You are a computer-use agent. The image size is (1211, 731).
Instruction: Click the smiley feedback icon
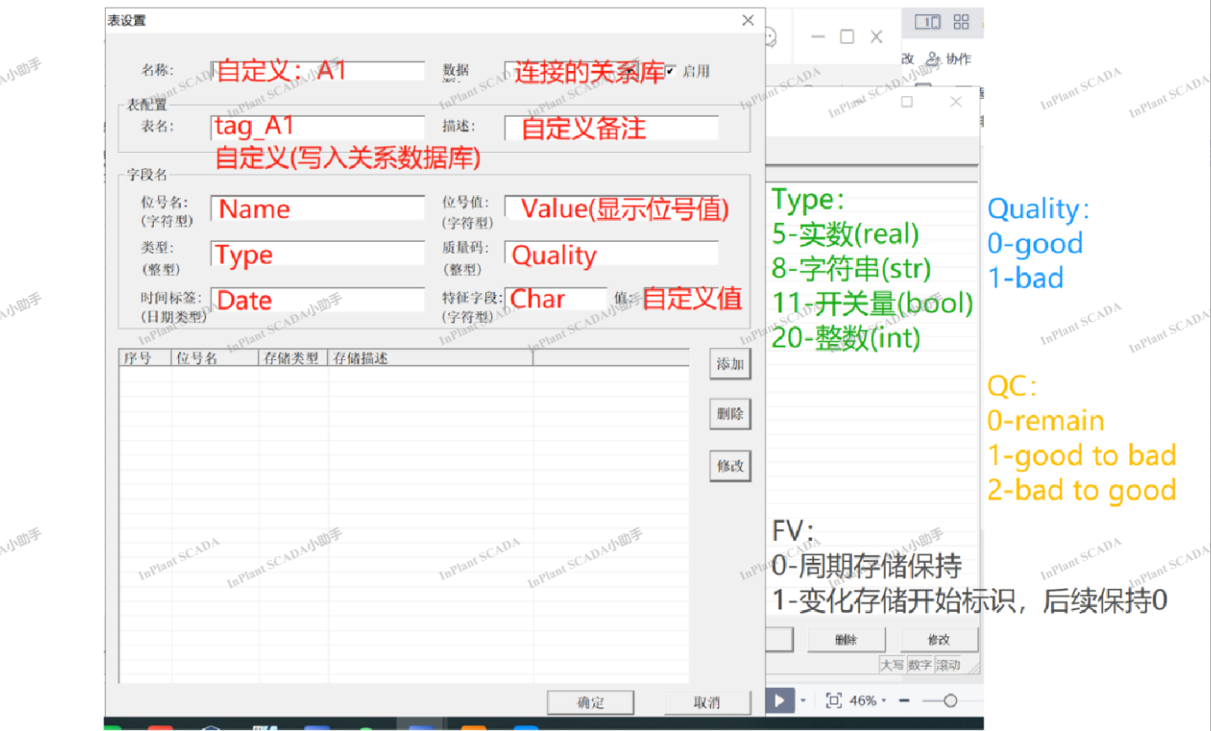[x=770, y=37]
